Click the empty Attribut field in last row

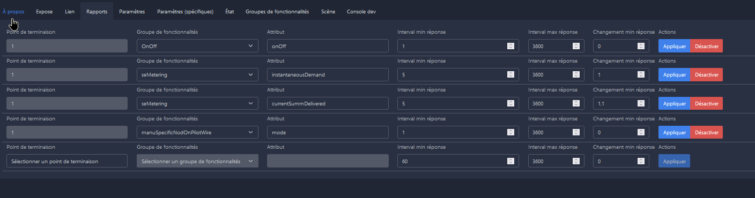328,161
